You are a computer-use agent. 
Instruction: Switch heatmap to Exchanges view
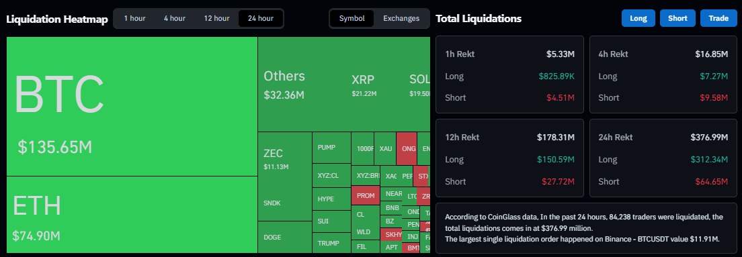tap(401, 18)
